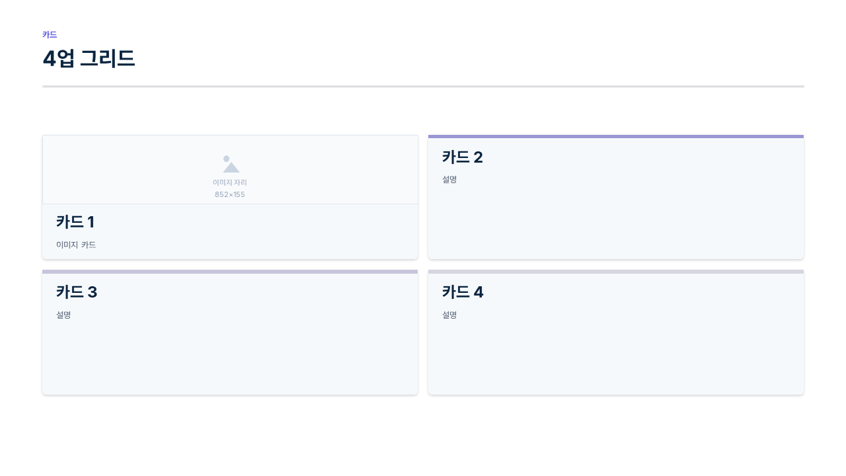
Task: Click empty body area of 카드 3
Action: 230,357
